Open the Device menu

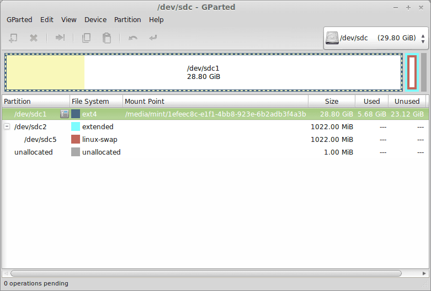[x=95, y=20]
